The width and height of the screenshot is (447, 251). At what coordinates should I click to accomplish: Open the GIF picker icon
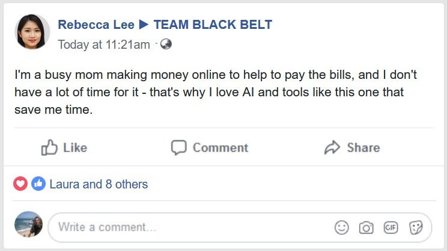(x=391, y=228)
